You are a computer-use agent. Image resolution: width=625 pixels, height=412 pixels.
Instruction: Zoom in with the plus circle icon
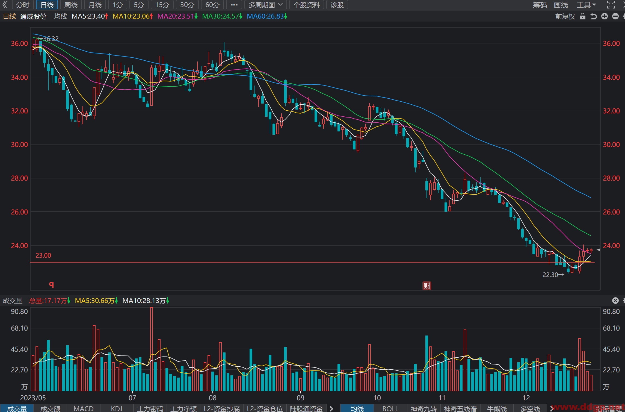[605, 16]
